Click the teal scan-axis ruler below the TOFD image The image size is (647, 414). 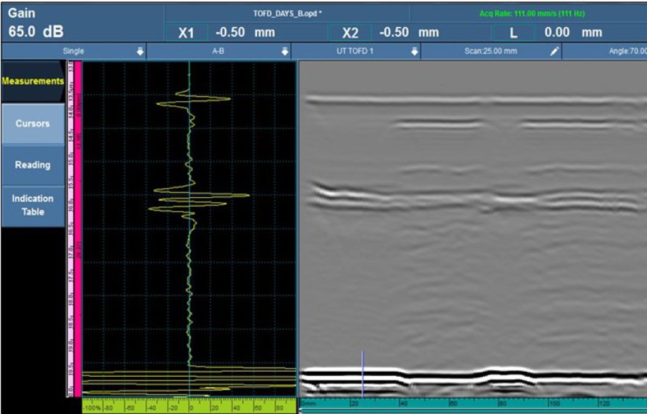(473, 404)
